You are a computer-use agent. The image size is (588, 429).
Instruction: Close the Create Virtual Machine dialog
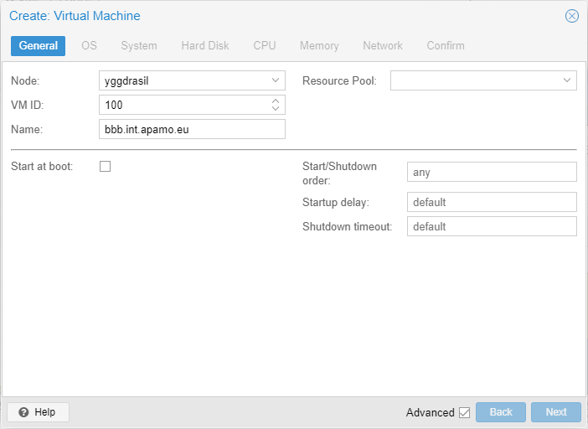572,16
